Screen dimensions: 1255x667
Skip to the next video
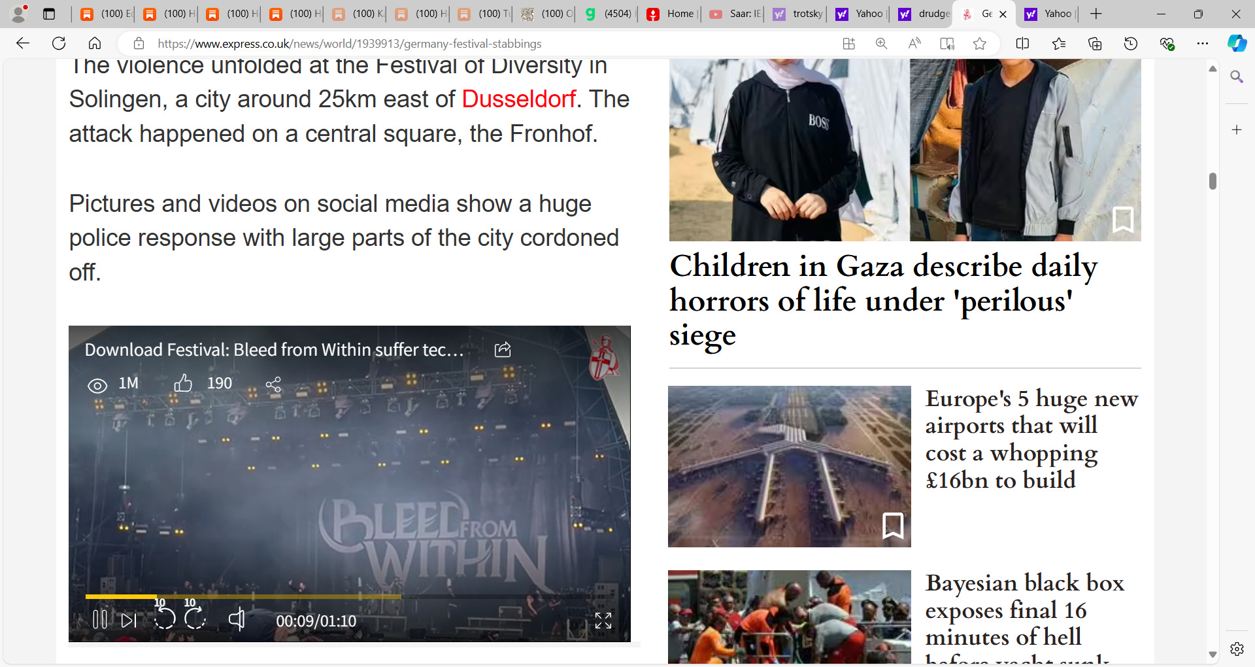tap(129, 620)
